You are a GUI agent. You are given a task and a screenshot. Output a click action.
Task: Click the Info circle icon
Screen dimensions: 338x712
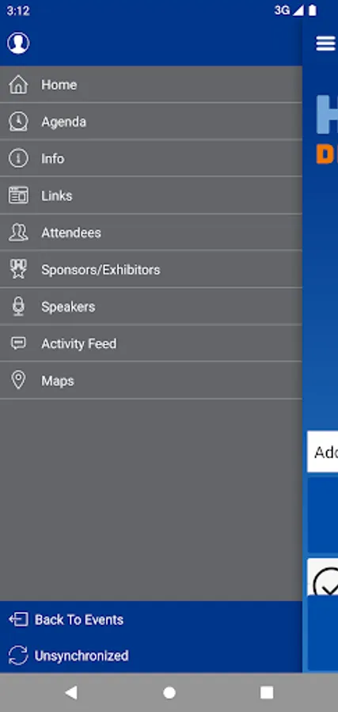18,158
